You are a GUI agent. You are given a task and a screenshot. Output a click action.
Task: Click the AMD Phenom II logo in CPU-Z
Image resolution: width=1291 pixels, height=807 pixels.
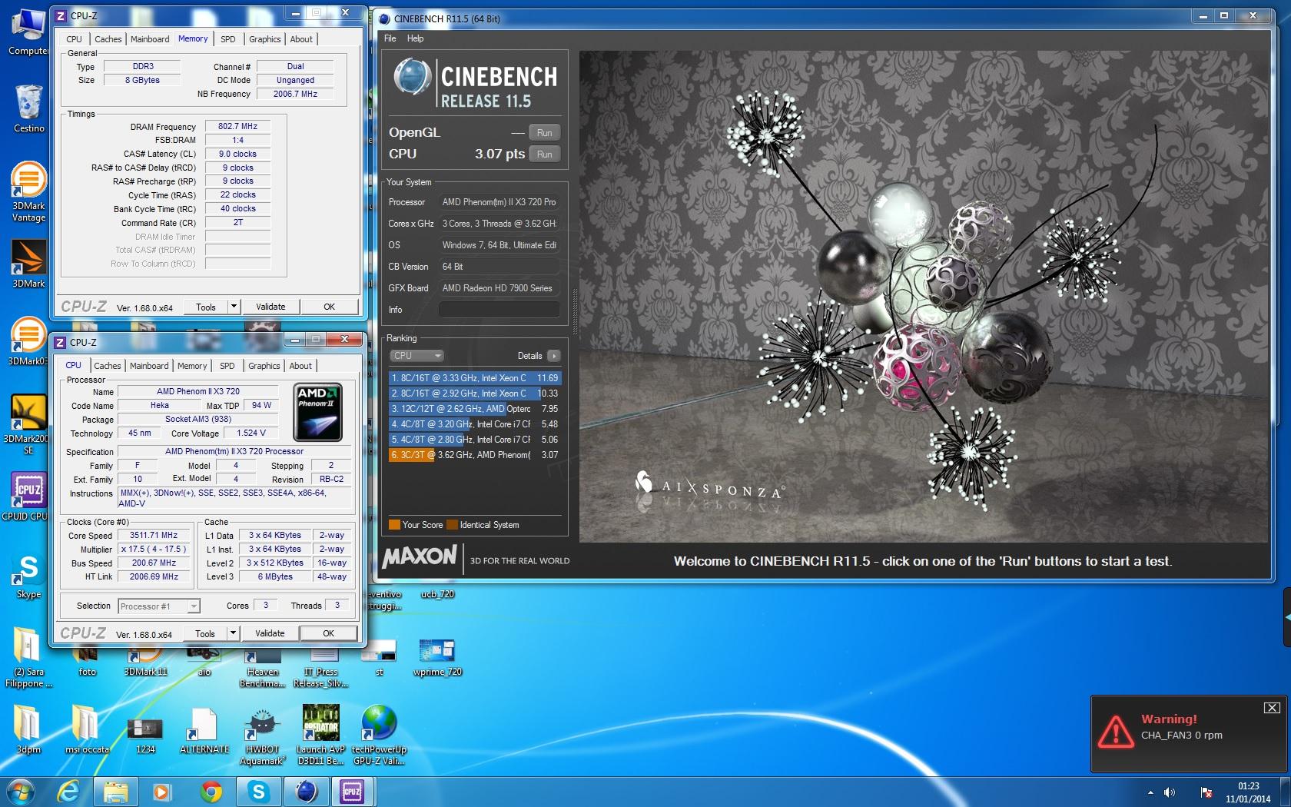318,413
